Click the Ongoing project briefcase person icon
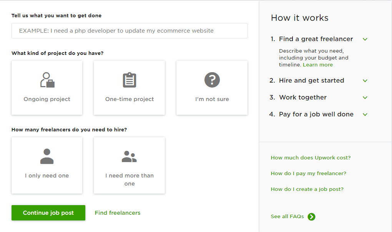The width and height of the screenshot is (392, 232). coord(47,80)
